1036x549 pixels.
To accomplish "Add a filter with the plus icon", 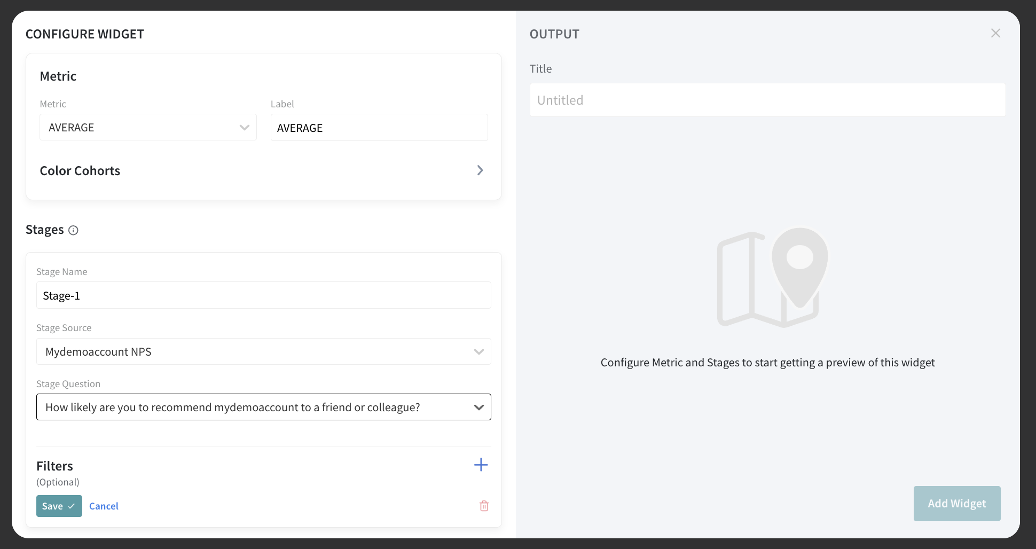I will 481,465.
